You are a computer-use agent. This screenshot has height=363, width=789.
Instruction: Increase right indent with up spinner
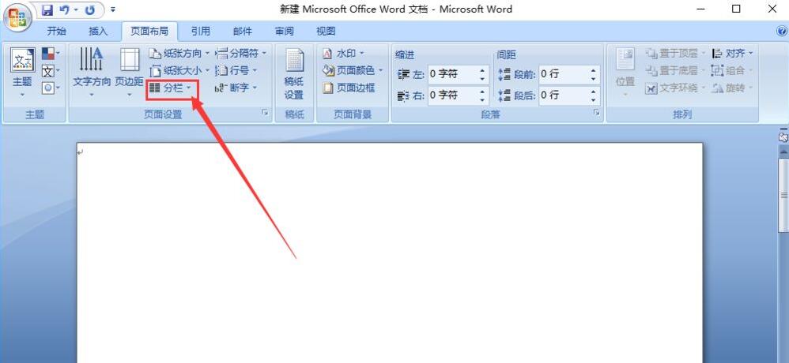click(482, 92)
